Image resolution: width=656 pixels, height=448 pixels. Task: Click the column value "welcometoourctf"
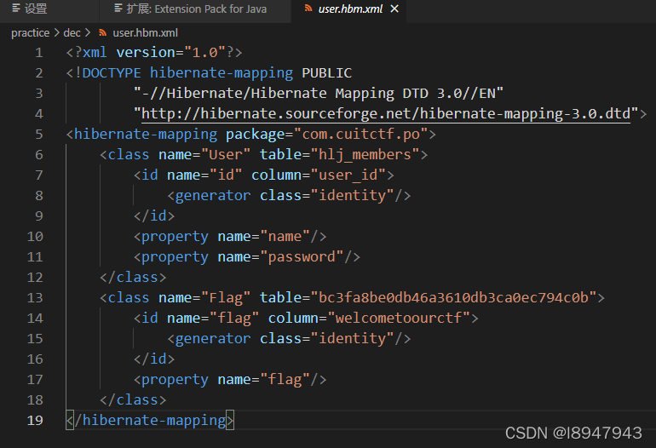click(399, 318)
